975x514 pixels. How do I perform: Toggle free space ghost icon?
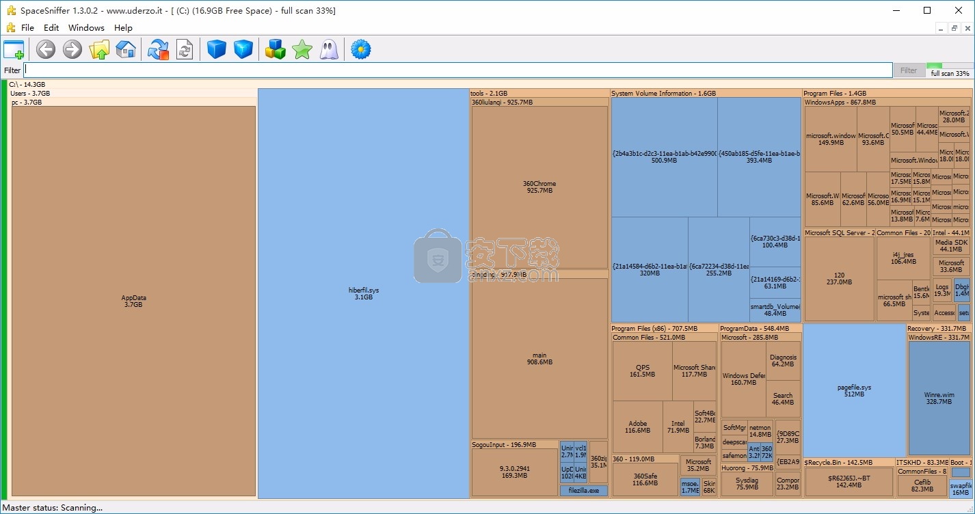(x=329, y=49)
